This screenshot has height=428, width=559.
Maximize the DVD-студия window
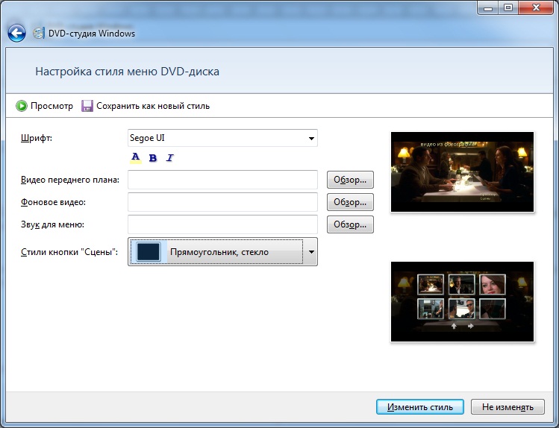pos(508,8)
